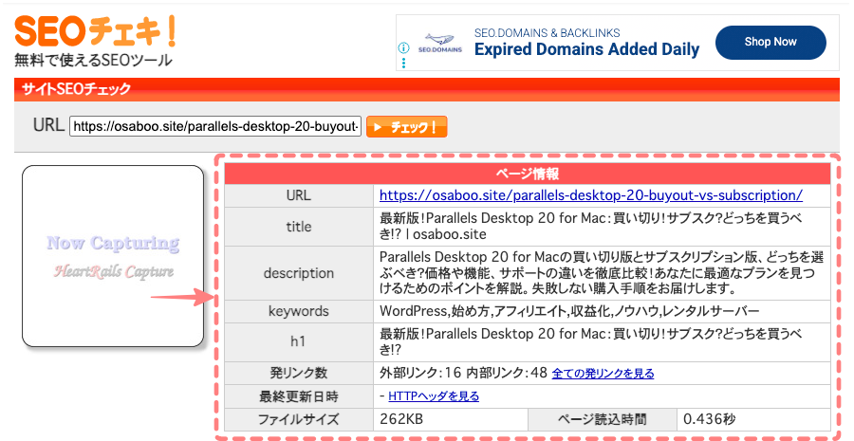
Task: Click the 無料で使えるSEOツール tagline
Action: [x=93, y=60]
